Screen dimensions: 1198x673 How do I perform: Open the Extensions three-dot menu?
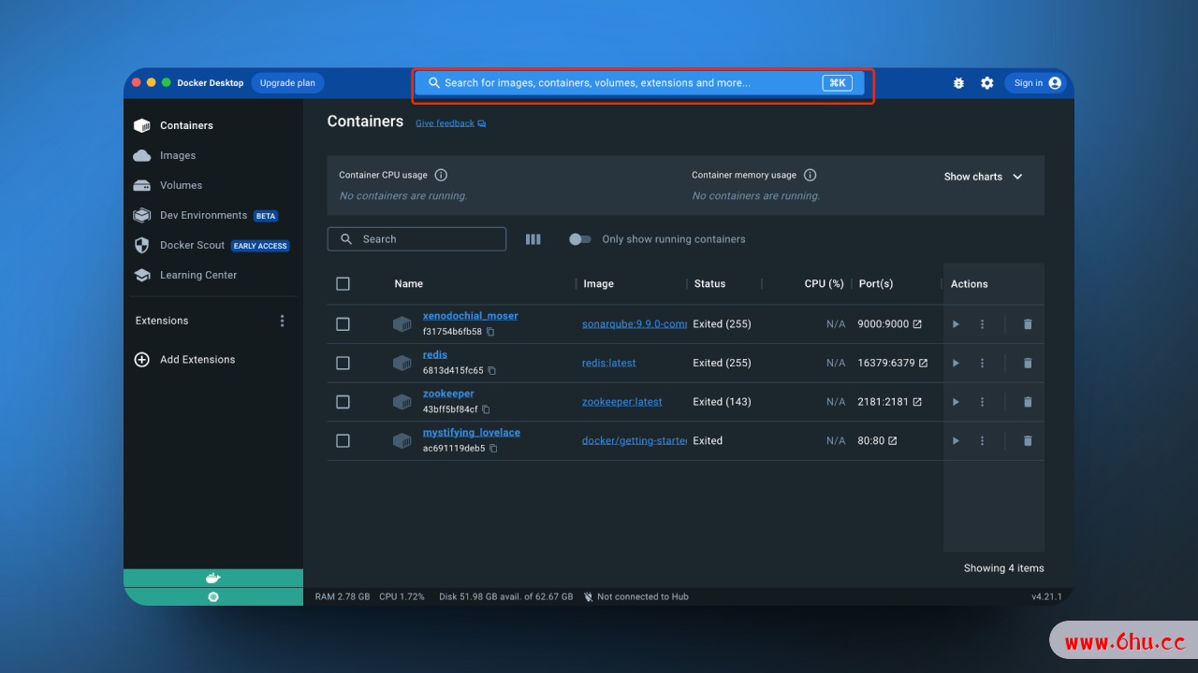(x=283, y=321)
